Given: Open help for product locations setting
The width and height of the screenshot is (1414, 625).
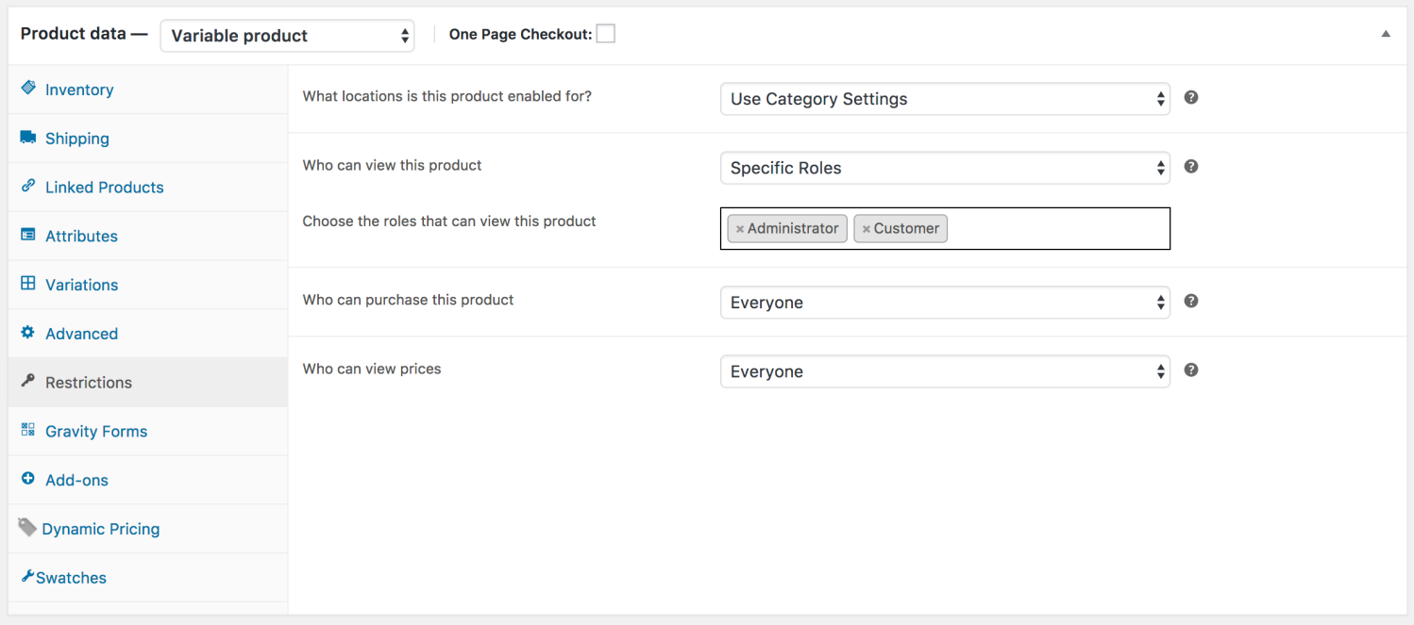Looking at the screenshot, I should click(x=1190, y=96).
